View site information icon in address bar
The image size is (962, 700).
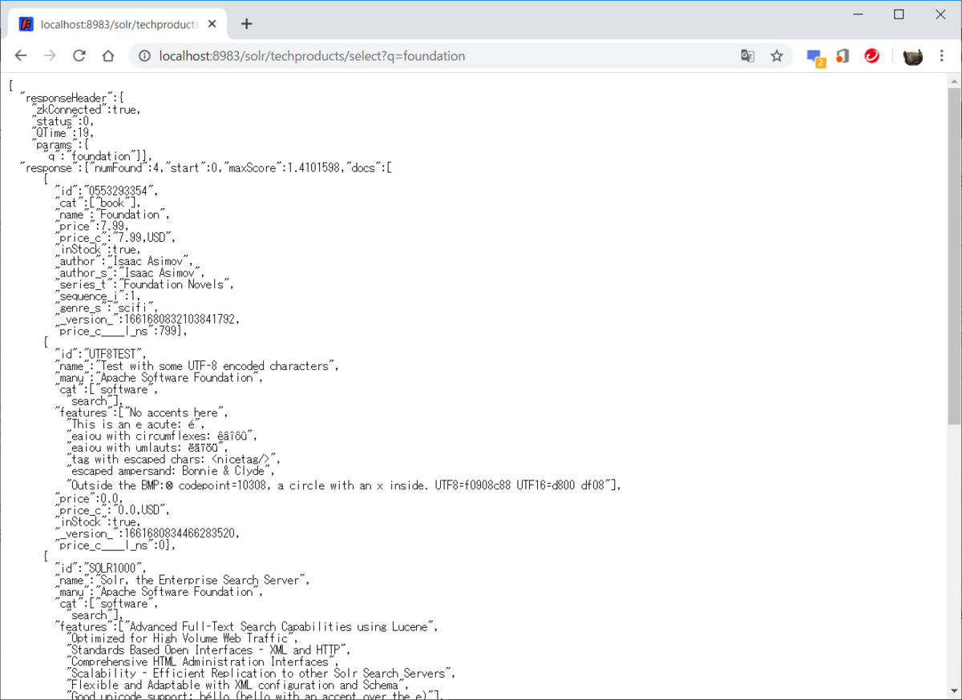[145, 56]
